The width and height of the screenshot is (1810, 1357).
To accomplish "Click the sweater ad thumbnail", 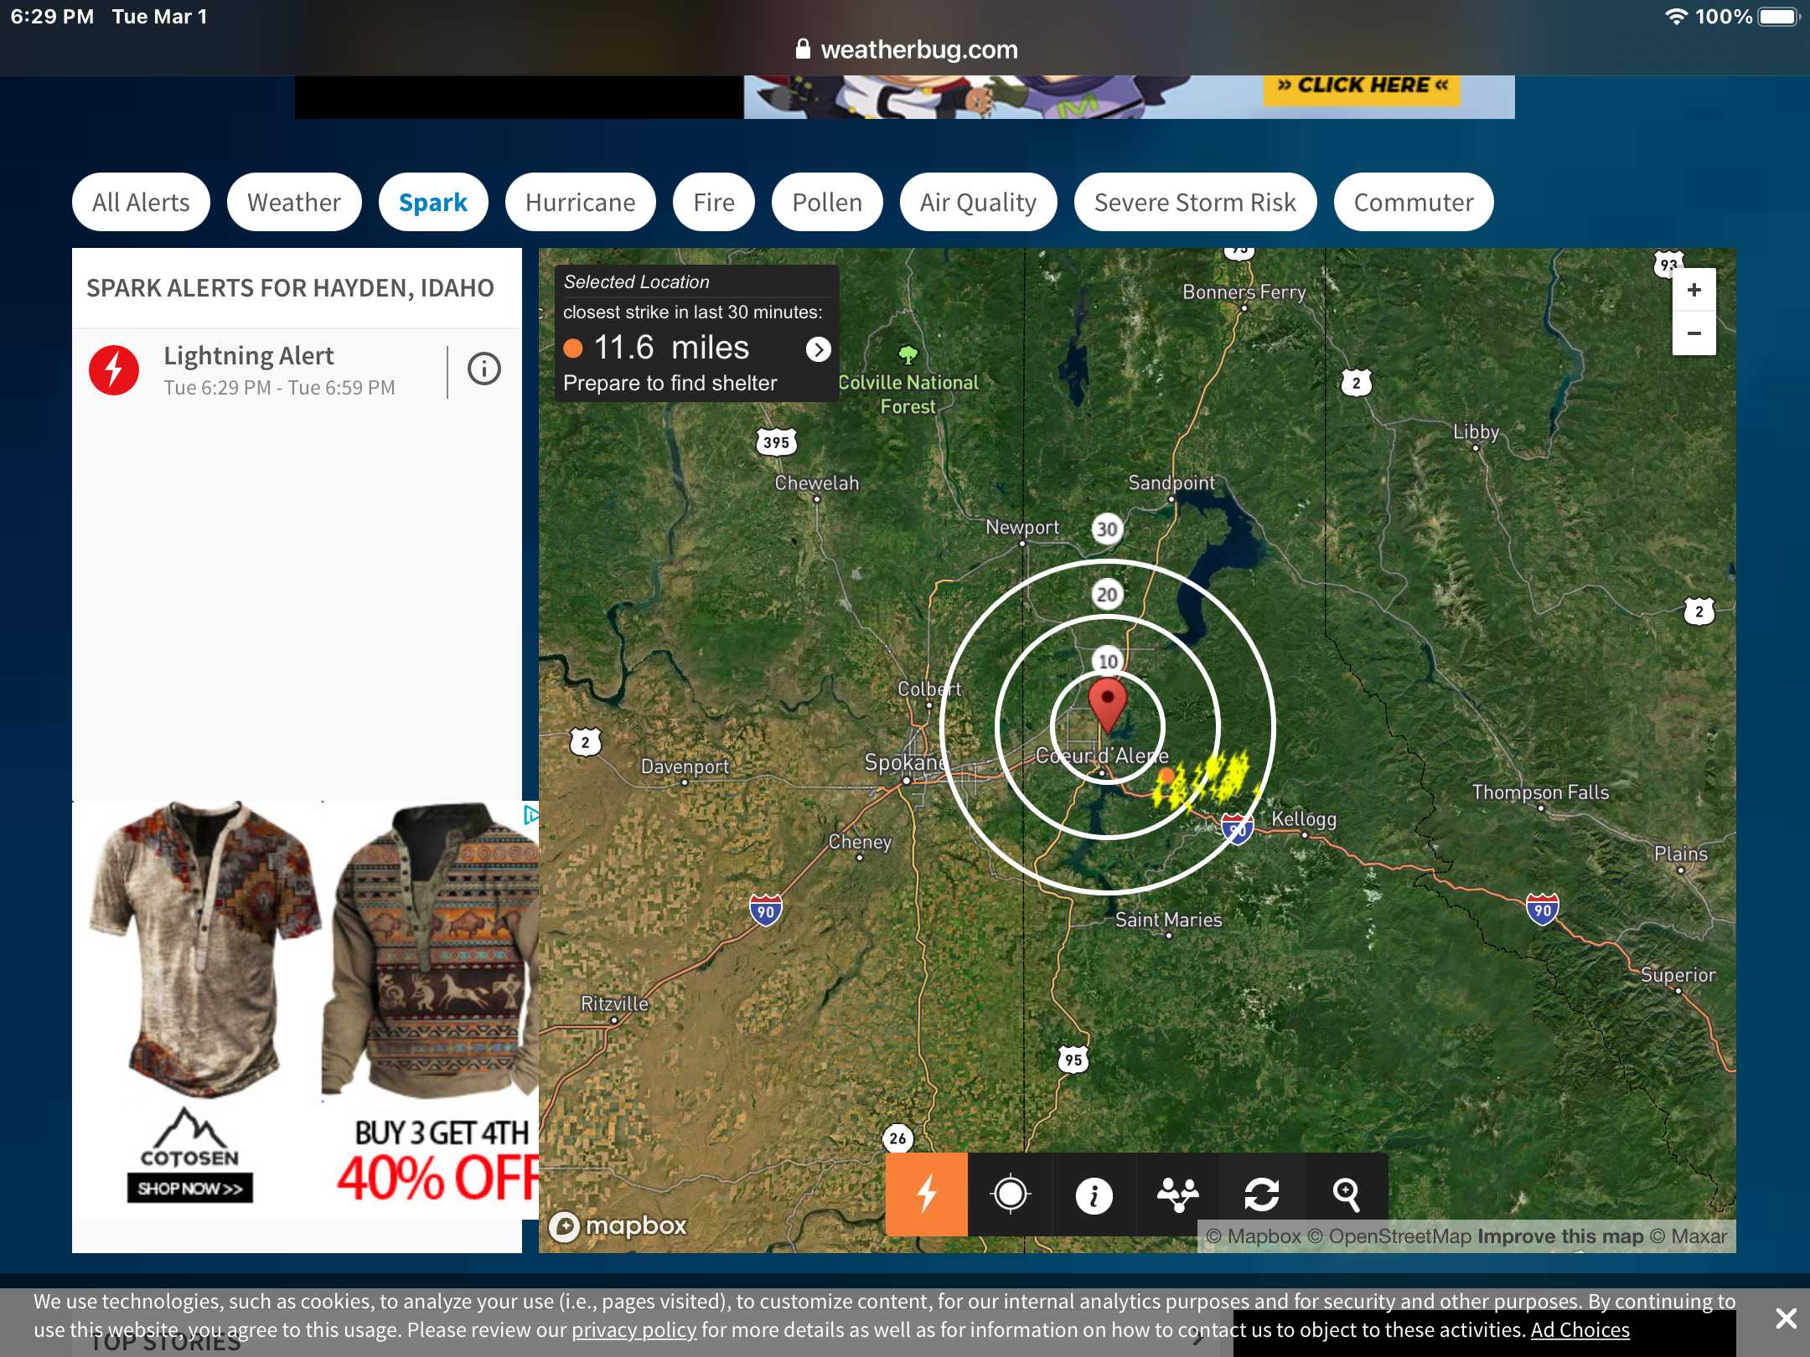I will [x=431, y=951].
